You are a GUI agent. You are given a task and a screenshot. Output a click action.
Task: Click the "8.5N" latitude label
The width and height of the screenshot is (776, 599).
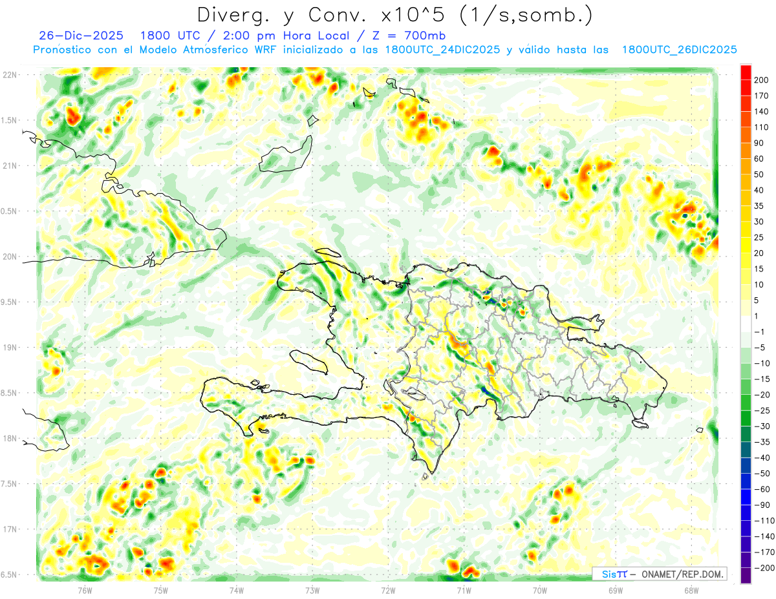click(x=10, y=393)
